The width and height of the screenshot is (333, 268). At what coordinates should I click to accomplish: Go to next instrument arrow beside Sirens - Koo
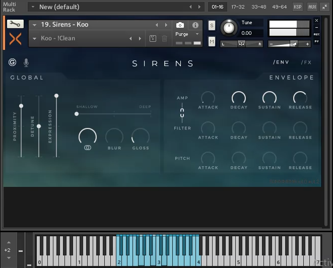click(x=166, y=25)
